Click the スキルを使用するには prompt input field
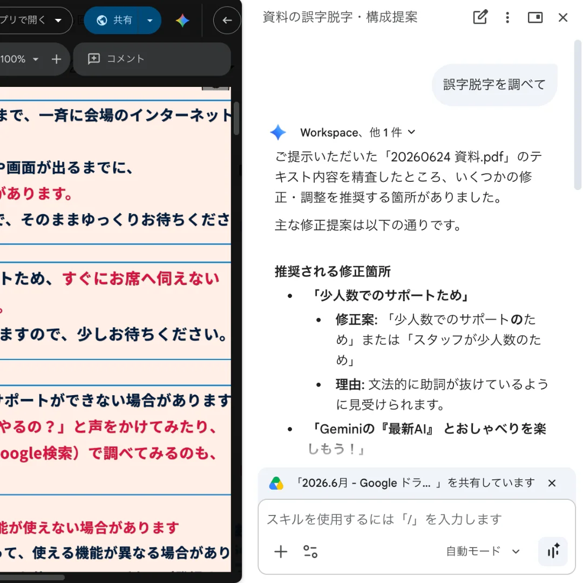This screenshot has height=583, width=583. (384, 519)
